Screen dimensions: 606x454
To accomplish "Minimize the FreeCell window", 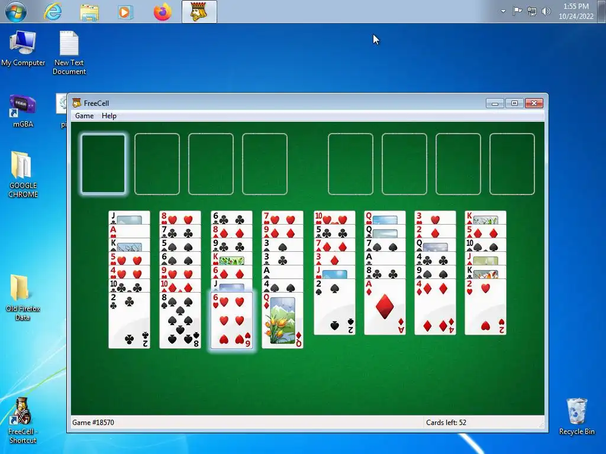I will [495, 103].
